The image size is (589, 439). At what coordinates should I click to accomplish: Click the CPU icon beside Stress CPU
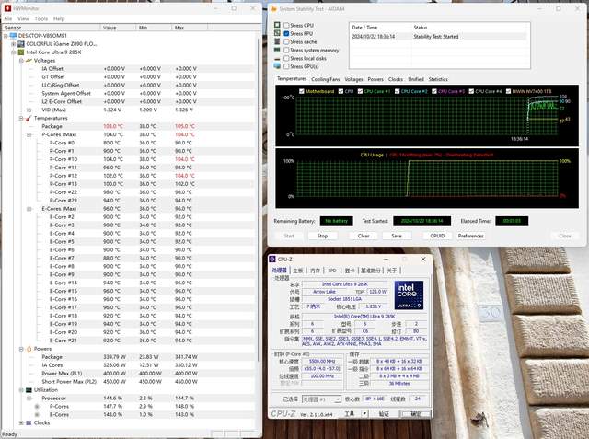coord(277,25)
